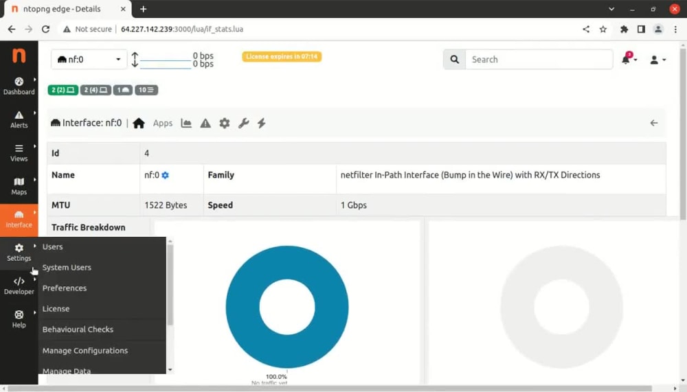The height and width of the screenshot is (392, 687).
Task: Open the Dashboard sidebar section
Action: click(19, 86)
